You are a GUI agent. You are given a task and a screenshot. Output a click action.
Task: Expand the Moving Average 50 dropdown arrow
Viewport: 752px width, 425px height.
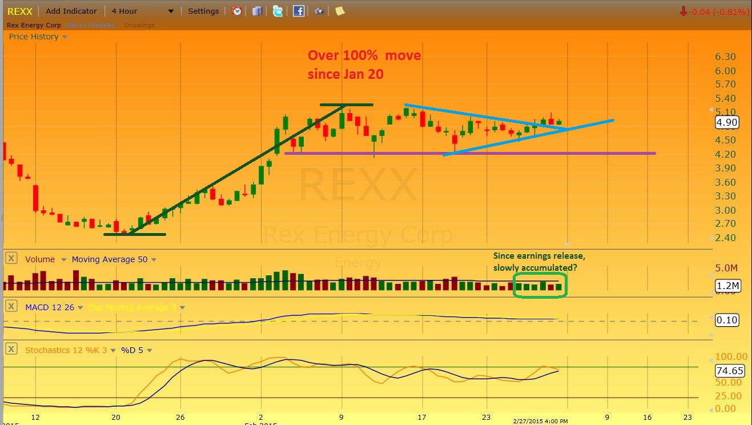point(155,260)
